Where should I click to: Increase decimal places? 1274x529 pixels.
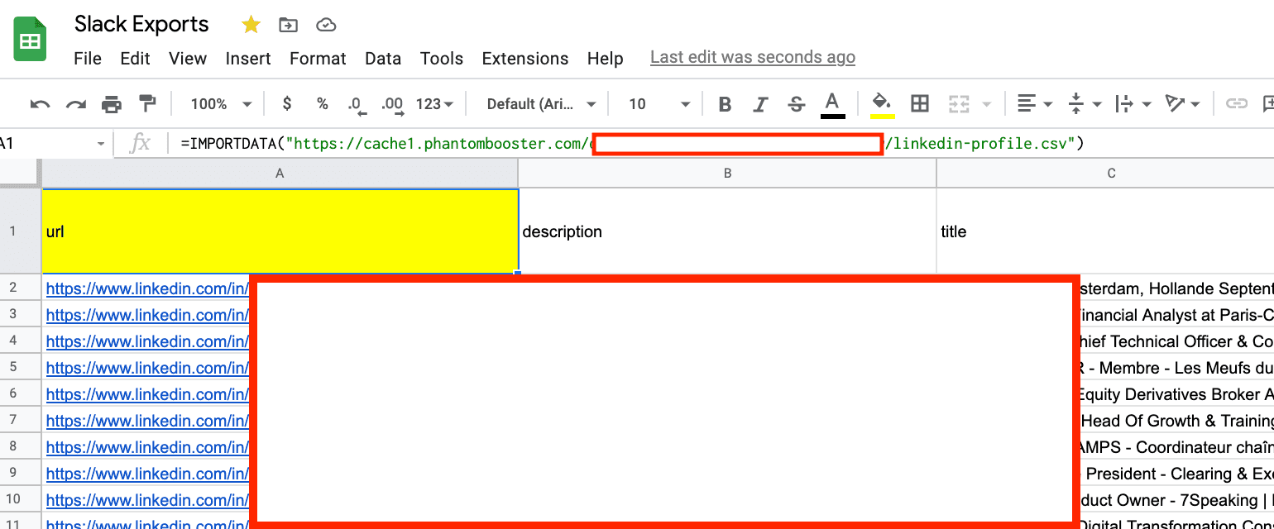(392, 104)
